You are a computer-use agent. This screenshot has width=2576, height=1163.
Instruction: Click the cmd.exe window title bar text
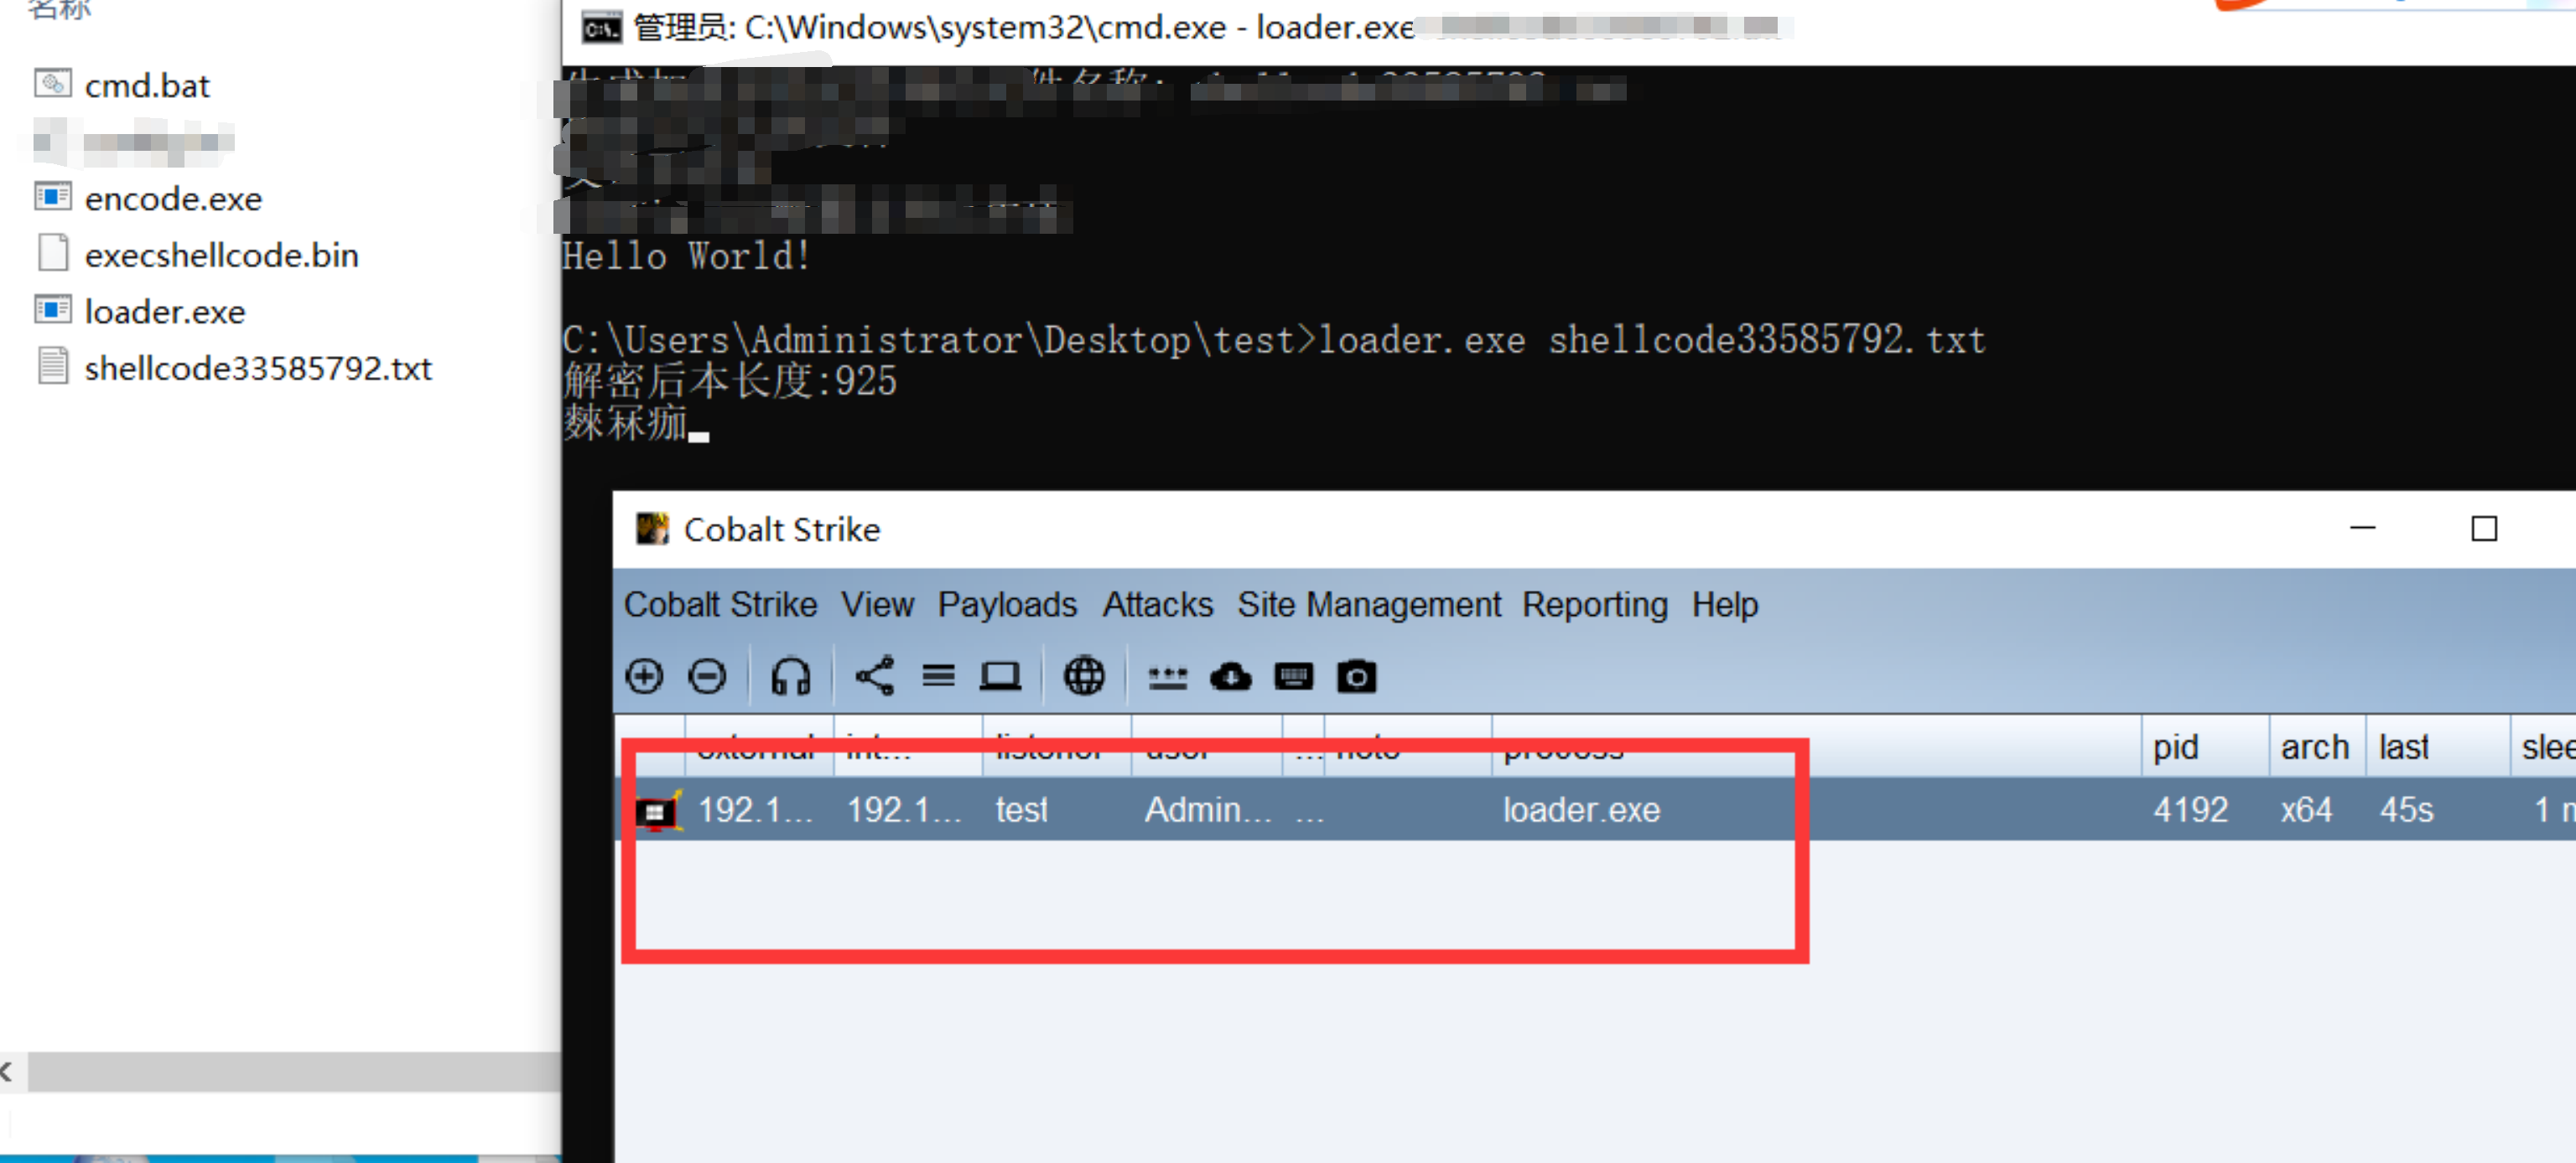point(1024,28)
